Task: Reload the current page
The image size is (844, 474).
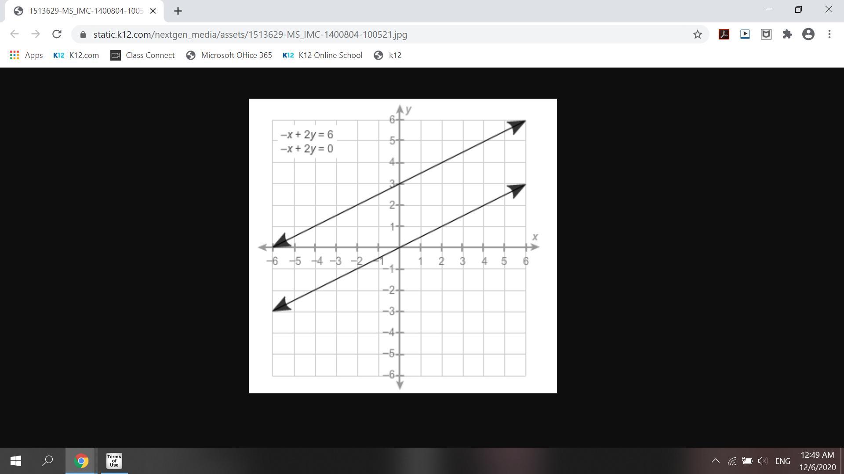Action: [x=57, y=34]
